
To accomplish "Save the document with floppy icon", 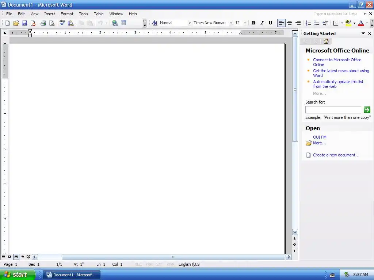I will tap(24, 23).
